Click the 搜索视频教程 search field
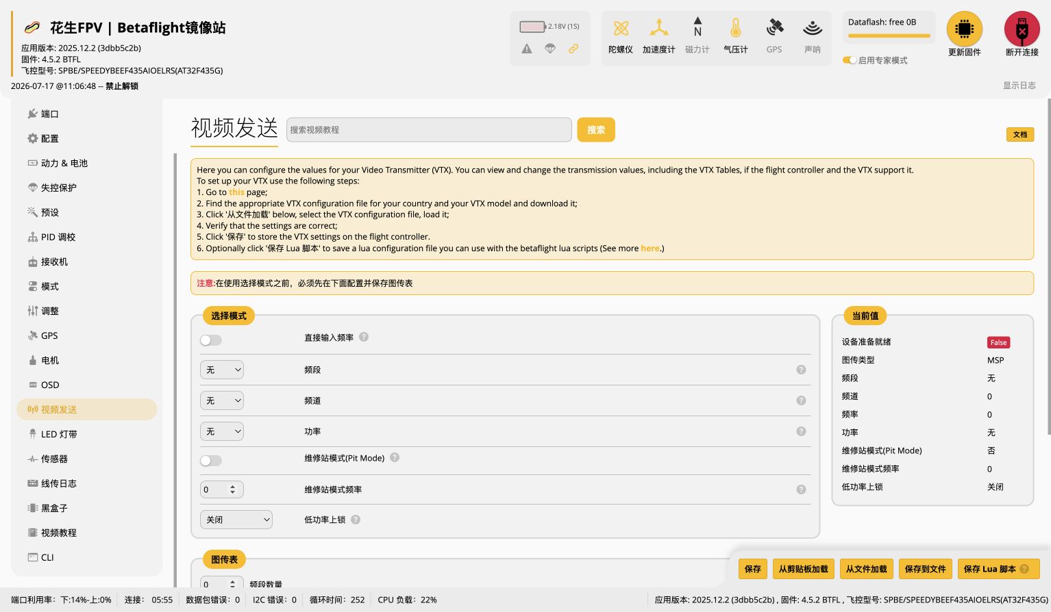 point(429,129)
